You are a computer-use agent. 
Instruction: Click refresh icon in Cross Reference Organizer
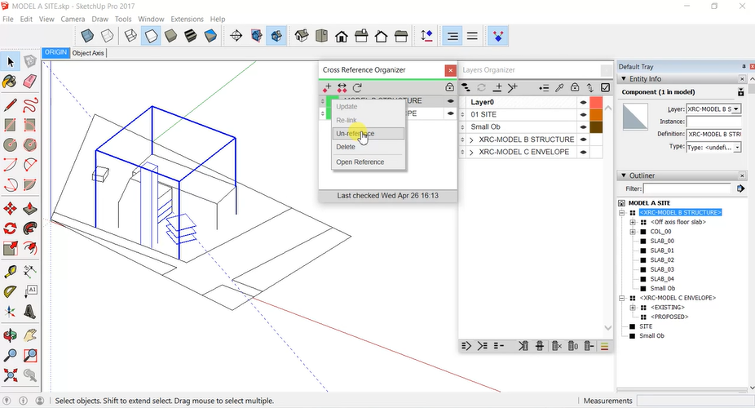point(357,87)
